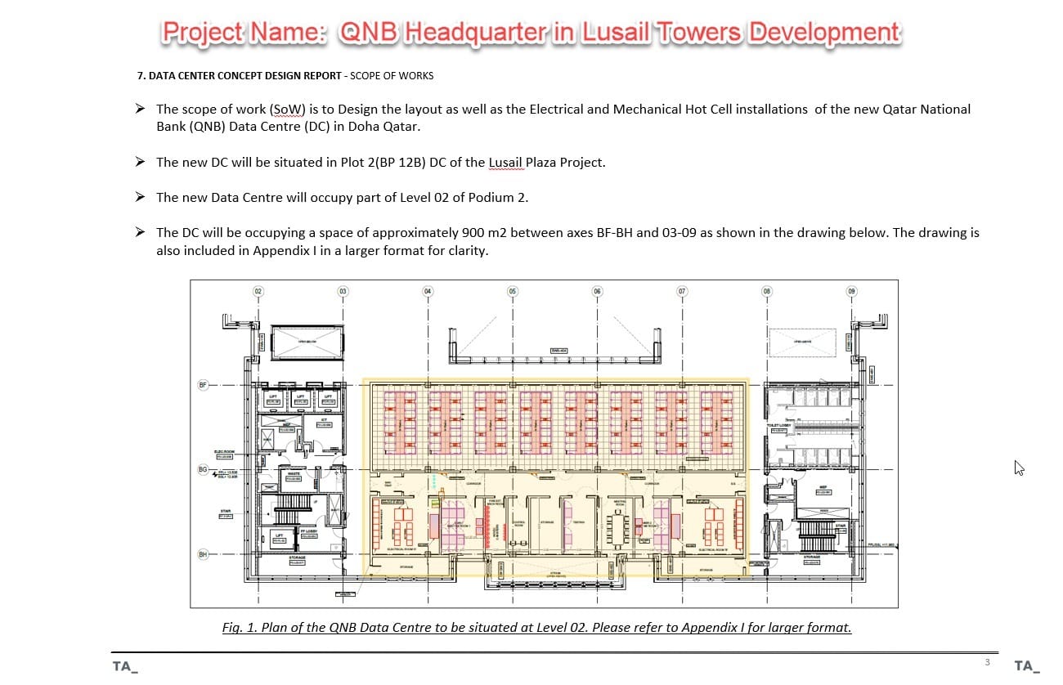
Task: Select the BG axis marker
Action: 203,469
